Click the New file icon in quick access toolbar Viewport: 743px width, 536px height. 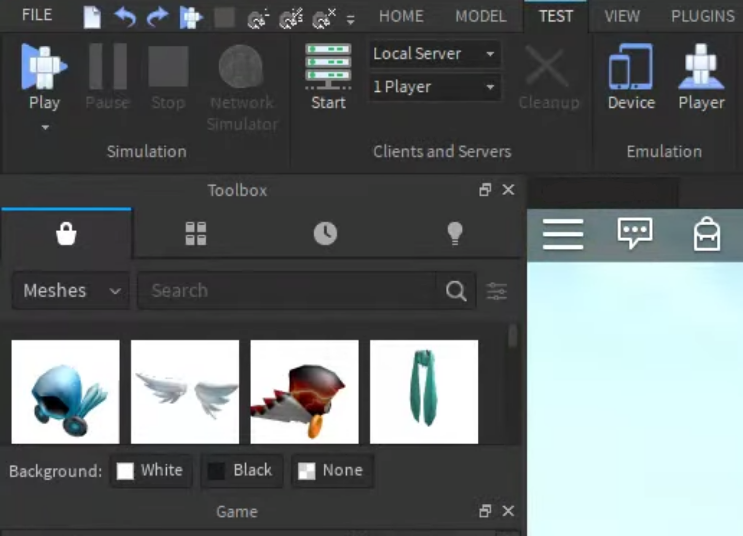pyautogui.click(x=92, y=17)
